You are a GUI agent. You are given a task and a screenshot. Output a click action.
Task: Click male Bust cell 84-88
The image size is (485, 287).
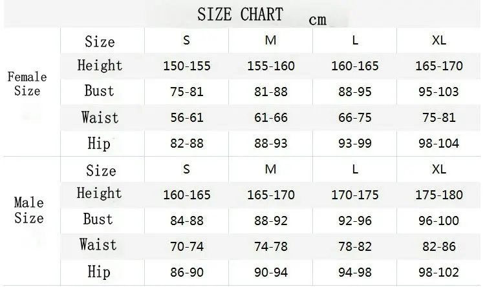click(186, 220)
